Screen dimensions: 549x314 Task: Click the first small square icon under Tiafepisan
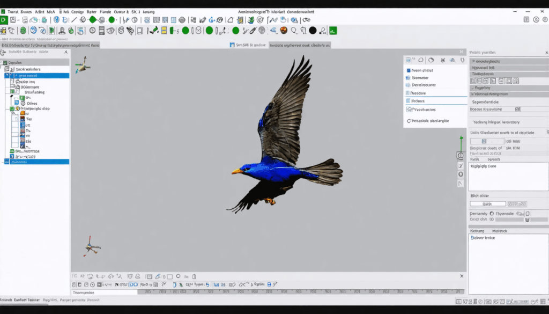click(x=473, y=81)
